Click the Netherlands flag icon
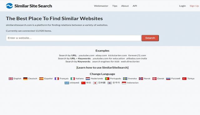This screenshot has width=200, height=115. pyautogui.click(x=88, y=79)
